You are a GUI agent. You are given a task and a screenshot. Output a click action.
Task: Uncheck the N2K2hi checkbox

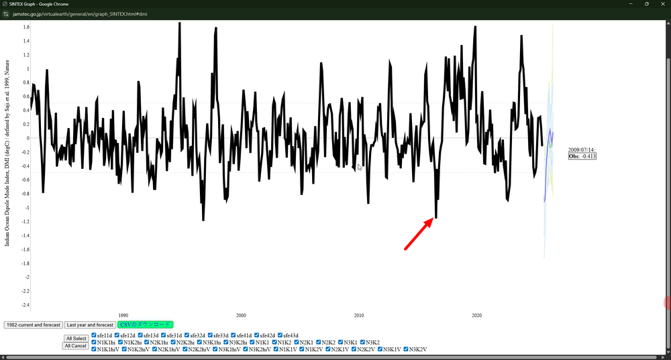(173, 342)
